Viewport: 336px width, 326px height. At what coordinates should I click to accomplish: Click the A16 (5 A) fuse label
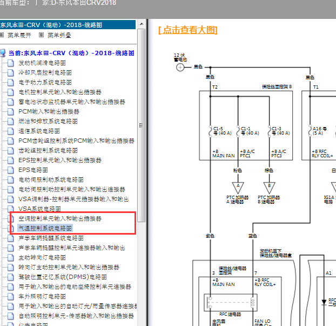pos(319,131)
